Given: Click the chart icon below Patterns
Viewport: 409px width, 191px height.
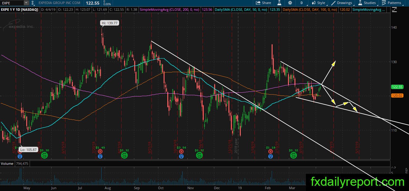Looking at the screenshot, I should [394, 10].
